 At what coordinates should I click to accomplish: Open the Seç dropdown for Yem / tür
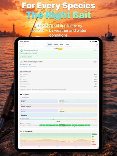pos(95,74)
